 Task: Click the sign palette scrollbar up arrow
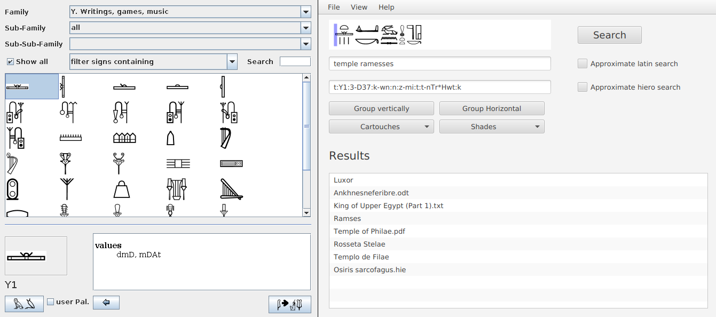pos(306,78)
